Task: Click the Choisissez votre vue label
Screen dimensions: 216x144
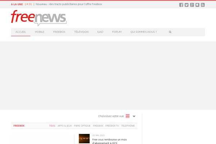Action: click(111, 116)
